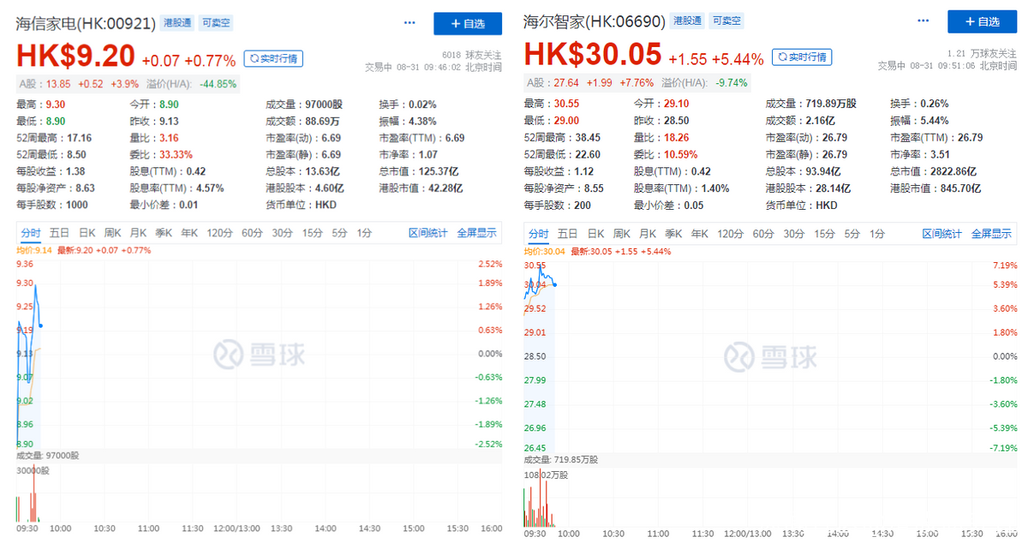Select 分时 tab in 海信家电 chart
Viewport: 1028px width, 549px height.
pos(30,233)
